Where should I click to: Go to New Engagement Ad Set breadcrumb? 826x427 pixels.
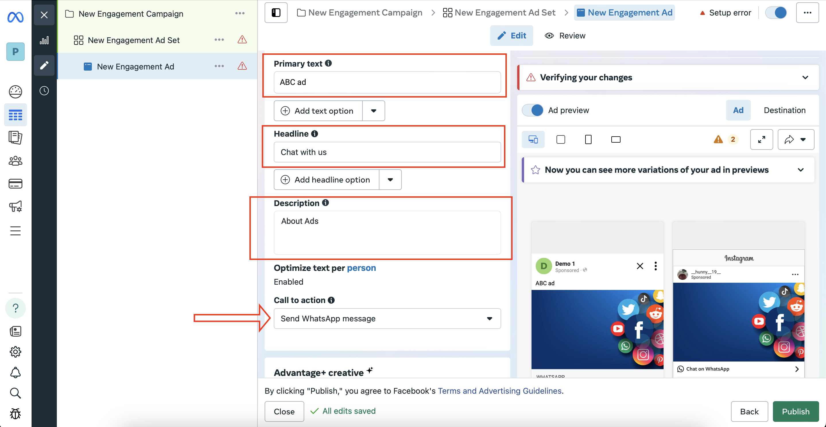click(x=499, y=13)
